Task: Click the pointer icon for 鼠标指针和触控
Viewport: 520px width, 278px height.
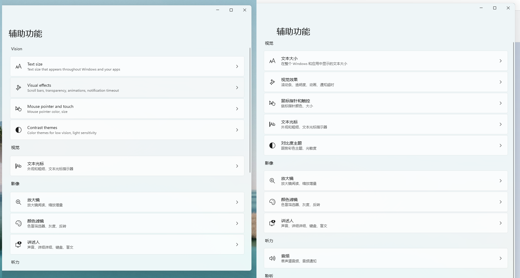Action: [272, 103]
